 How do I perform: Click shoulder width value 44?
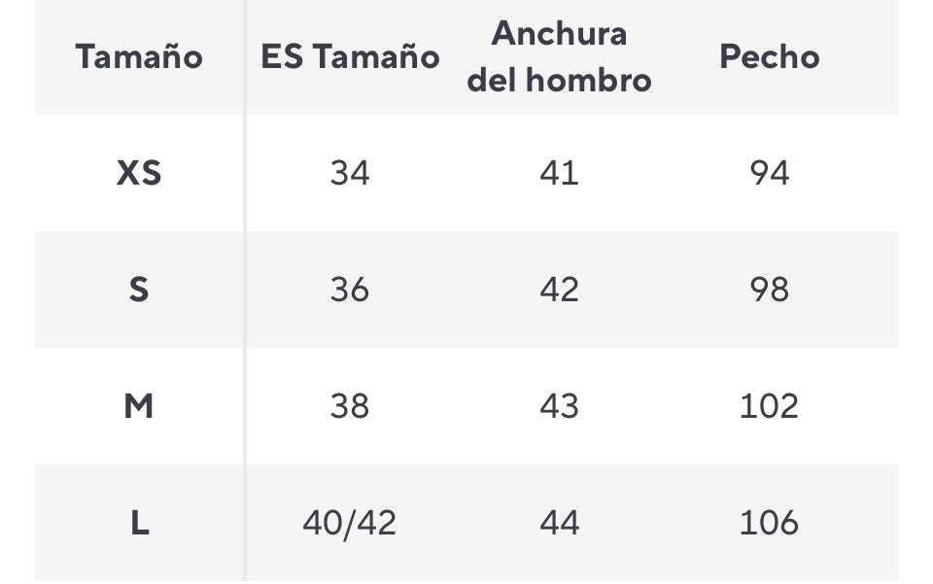tap(559, 523)
